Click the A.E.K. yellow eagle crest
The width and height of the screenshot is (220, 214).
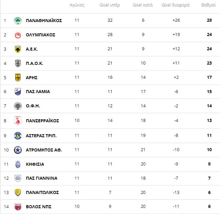click(x=18, y=49)
